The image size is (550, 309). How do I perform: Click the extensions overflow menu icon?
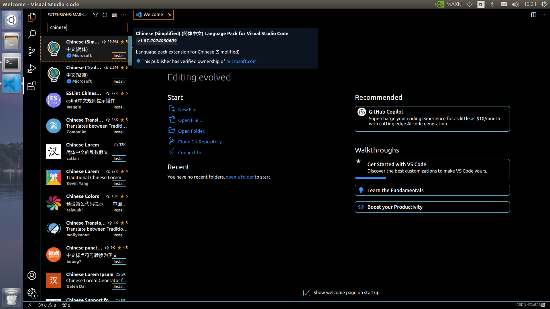123,15
